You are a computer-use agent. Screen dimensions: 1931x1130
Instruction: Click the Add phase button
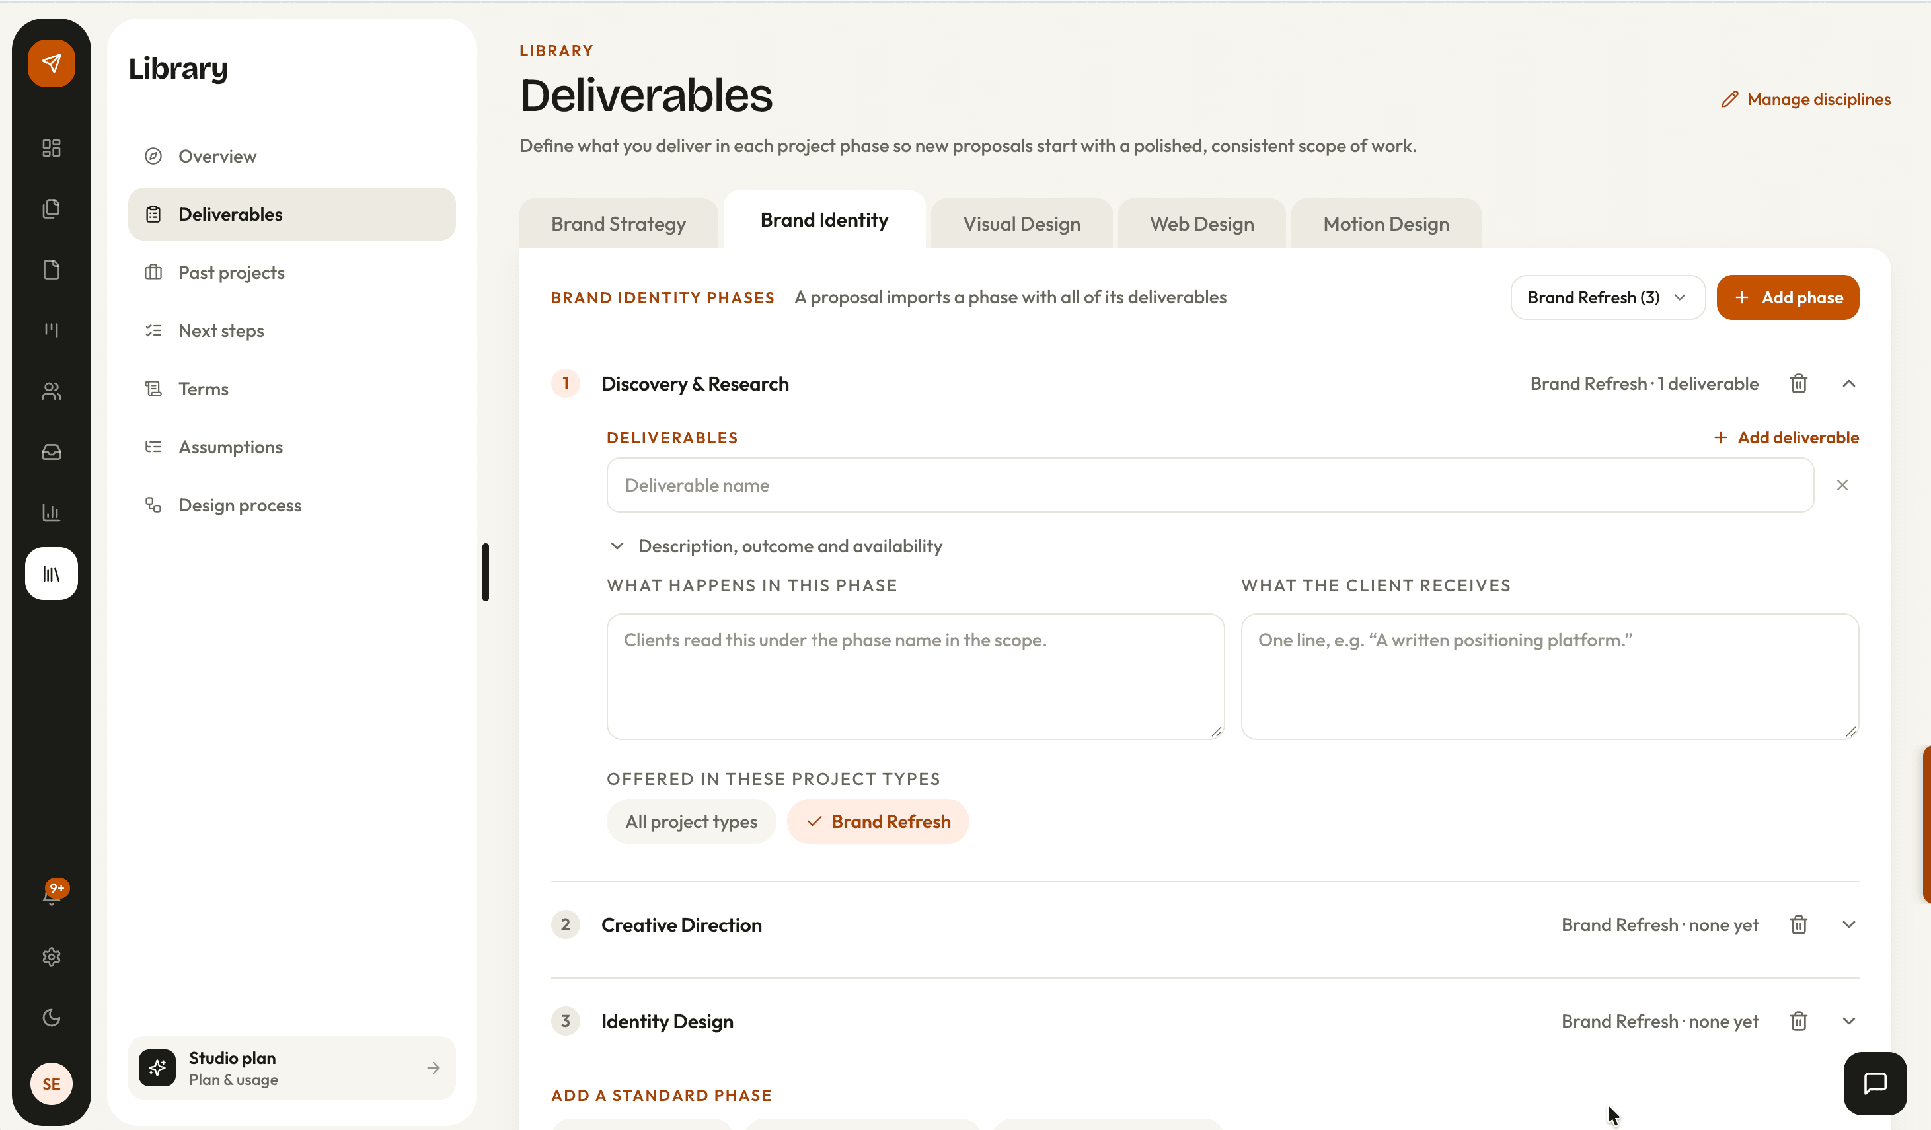(x=1788, y=297)
